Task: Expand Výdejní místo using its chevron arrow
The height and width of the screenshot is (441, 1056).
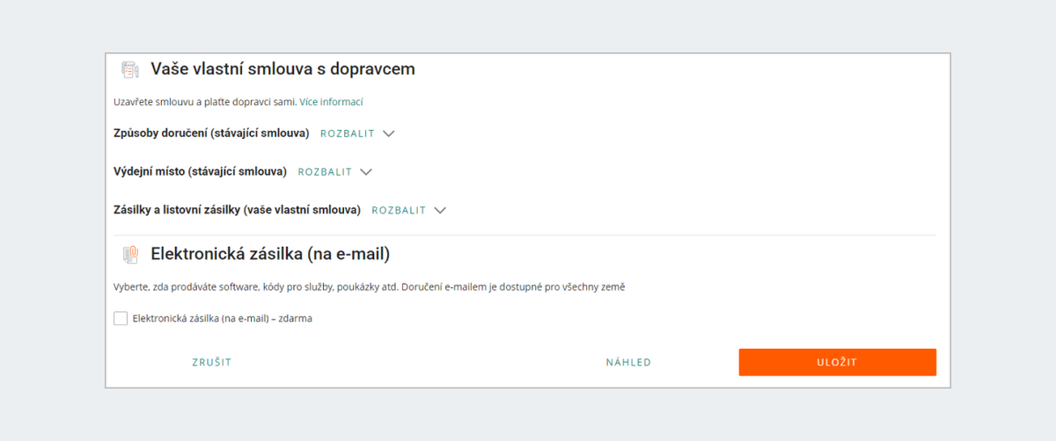Action: 366,172
